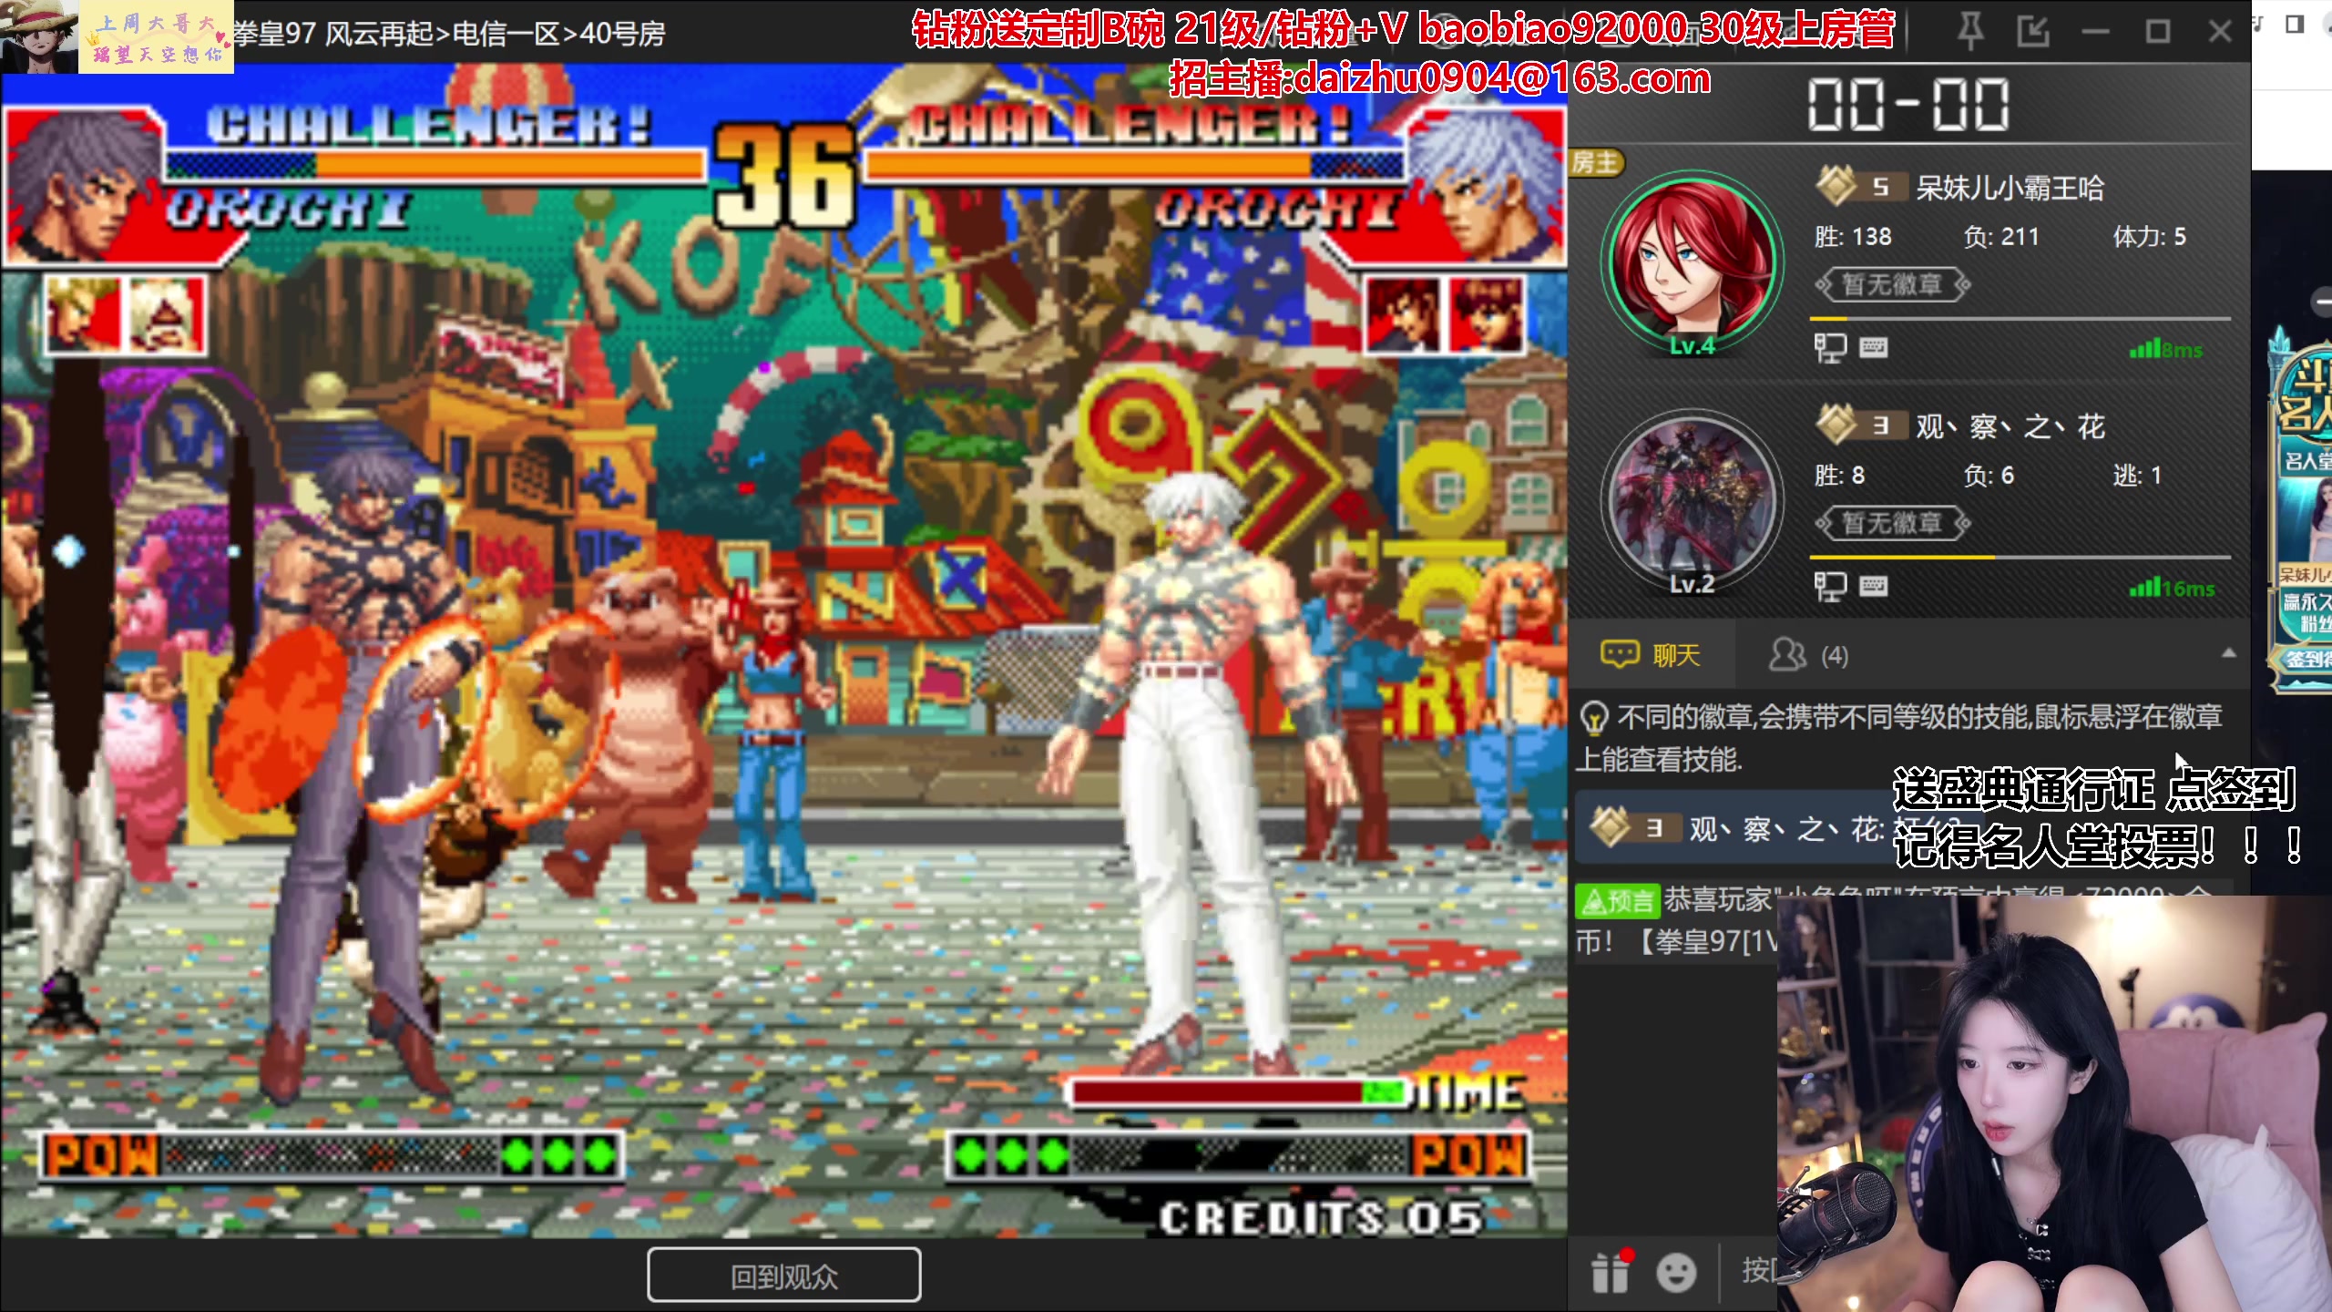Click the 胜: 138 win count
Viewport: 2332px width, 1312px height.
click(1854, 237)
